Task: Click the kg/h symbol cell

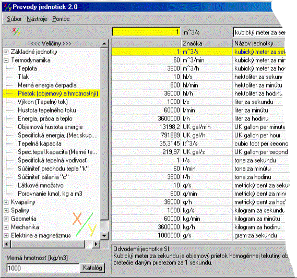Action: point(207,227)
